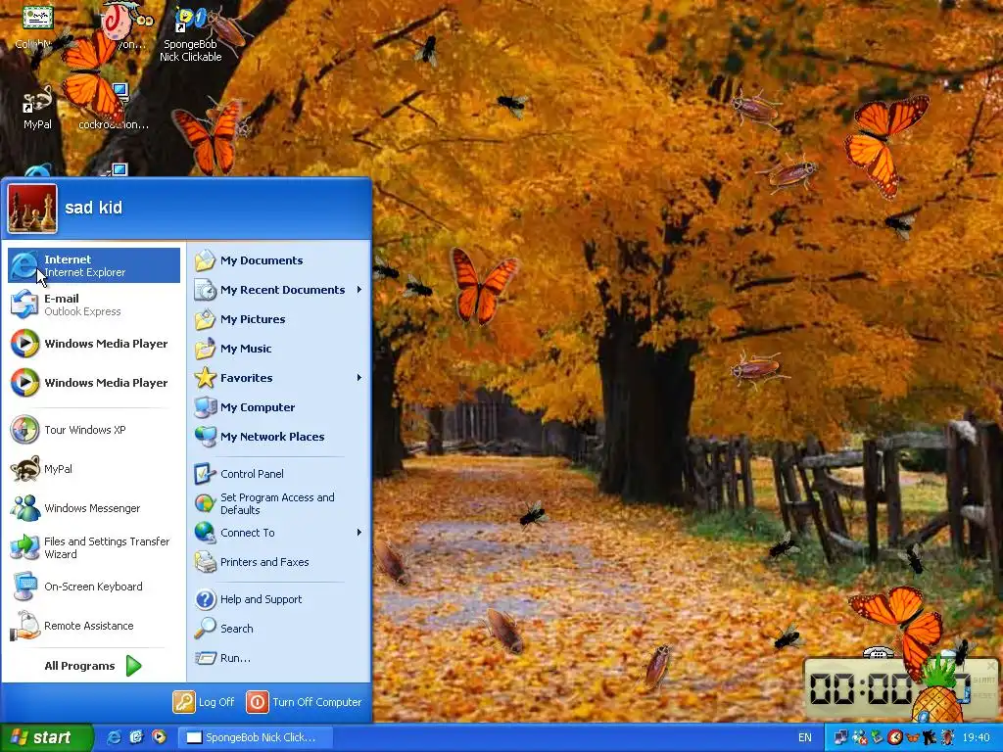Select SpongeBob Nick Clickable desktop shortcut
1003x752 pixels.
coord(191,34)
